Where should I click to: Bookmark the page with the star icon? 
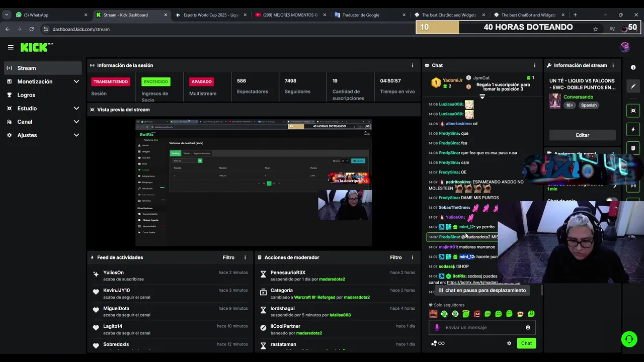tap(596, 29)
